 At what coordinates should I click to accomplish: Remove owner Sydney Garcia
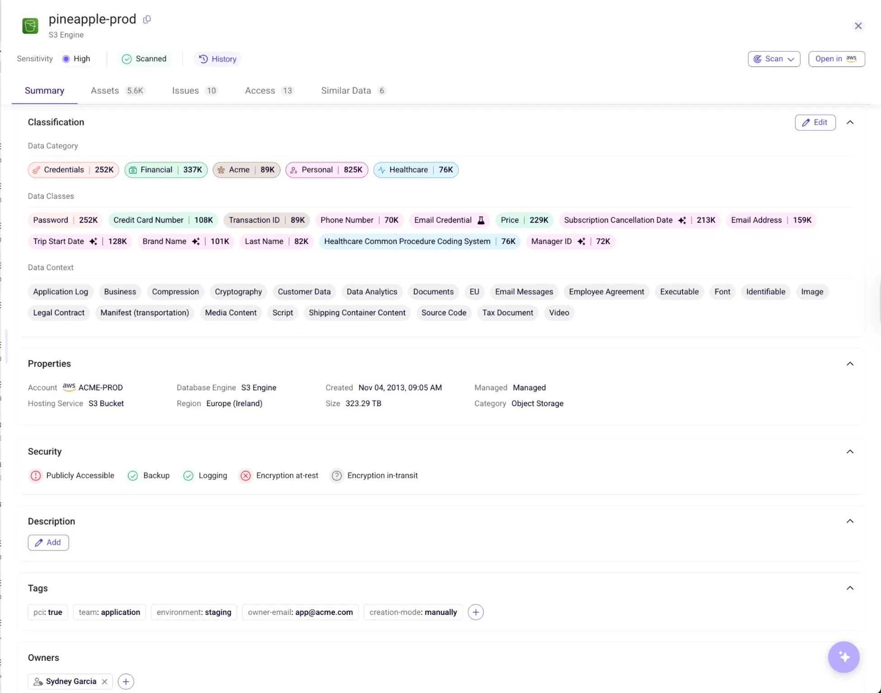click(x=104, y=681)
